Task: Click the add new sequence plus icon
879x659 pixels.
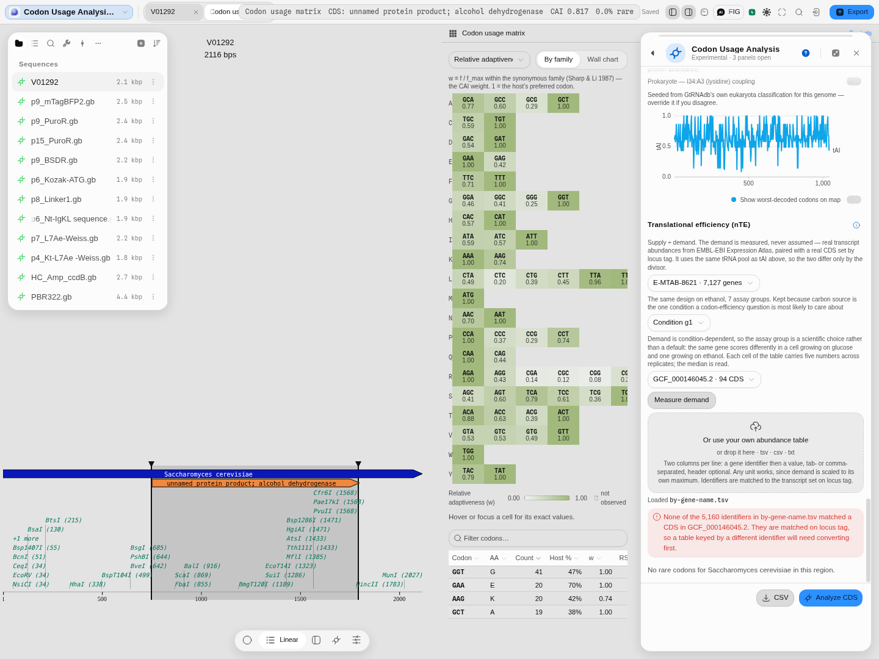Action: (141, 43)
